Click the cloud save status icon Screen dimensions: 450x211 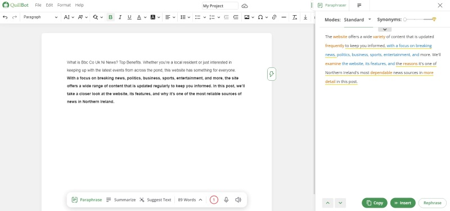tap(245, 6)
